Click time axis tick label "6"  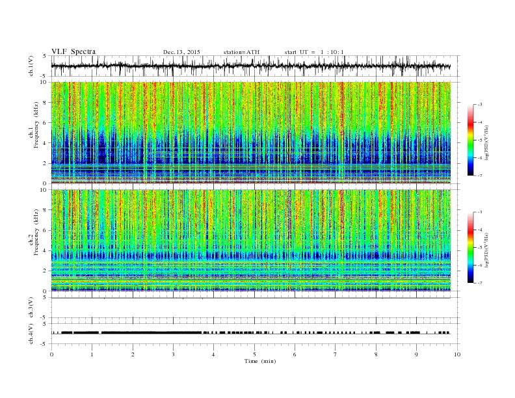[295, 354]
